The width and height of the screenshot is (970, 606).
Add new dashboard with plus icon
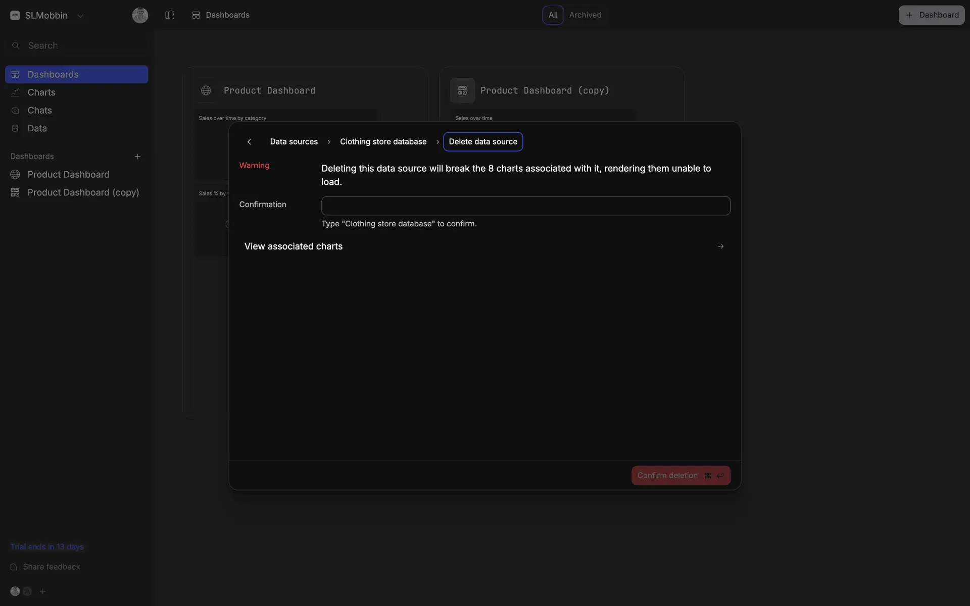[137, 157]
